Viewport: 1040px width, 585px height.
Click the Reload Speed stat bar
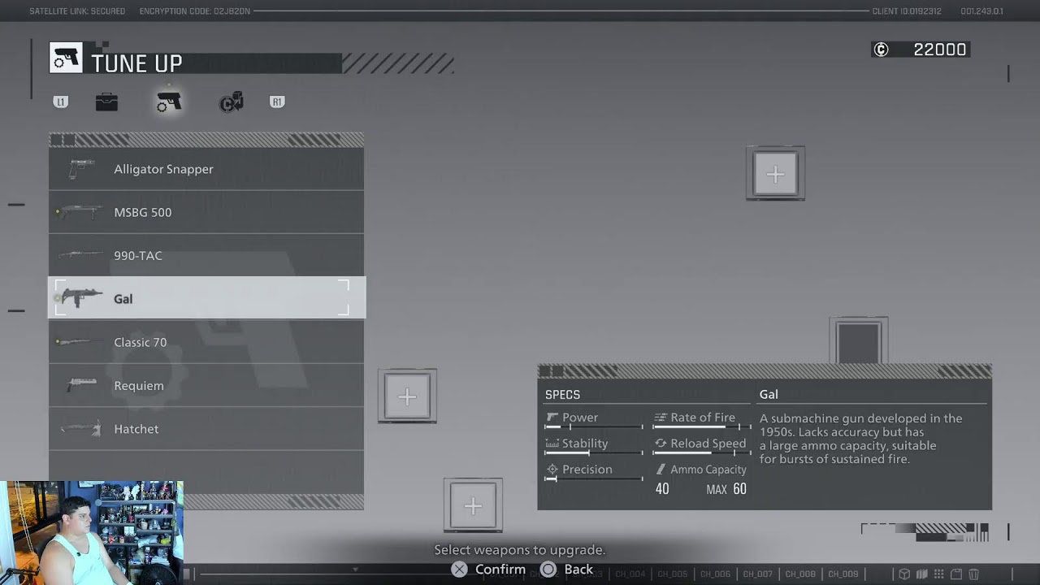702,453
